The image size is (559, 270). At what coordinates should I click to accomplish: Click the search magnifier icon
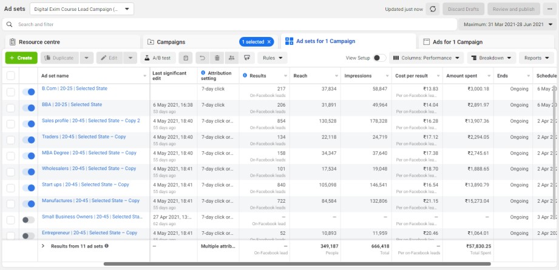(10, 25)
